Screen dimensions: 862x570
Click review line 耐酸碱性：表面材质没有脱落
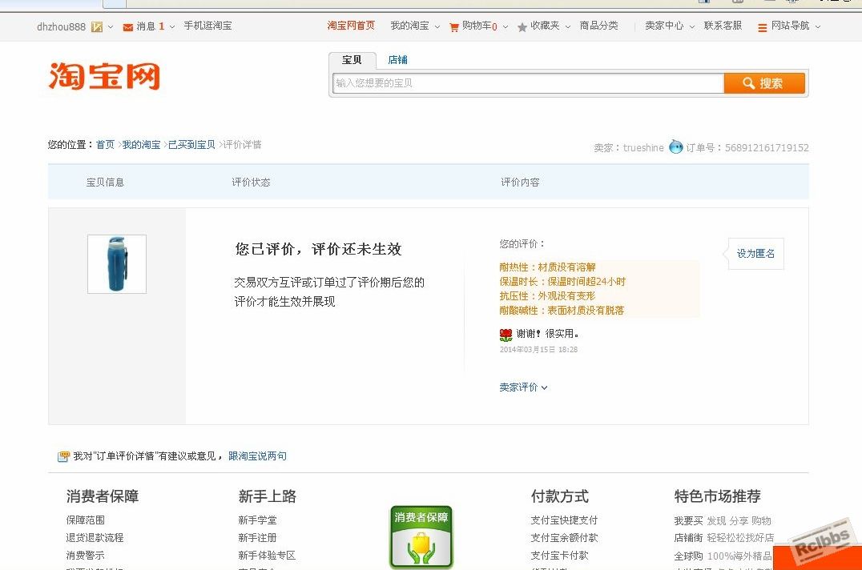pyautogui.click(x=562, y=310)
